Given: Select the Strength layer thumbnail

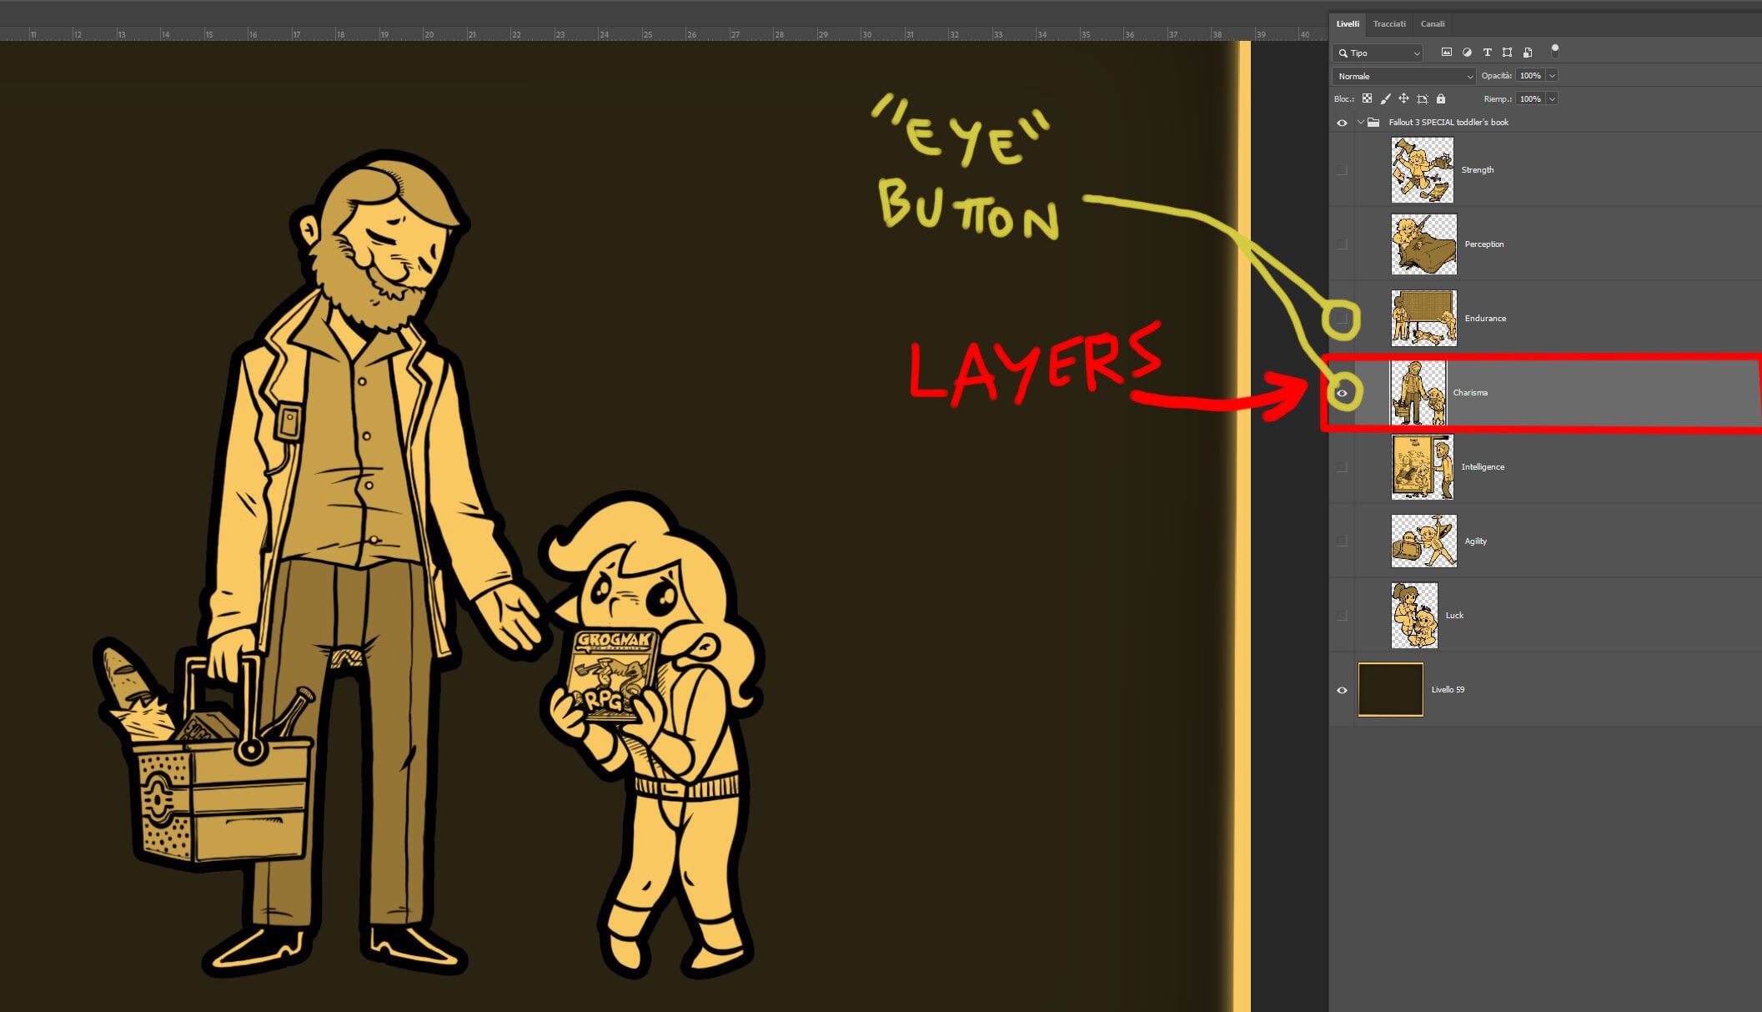Looking at the screenshot, I should (x=1423, y=170).
